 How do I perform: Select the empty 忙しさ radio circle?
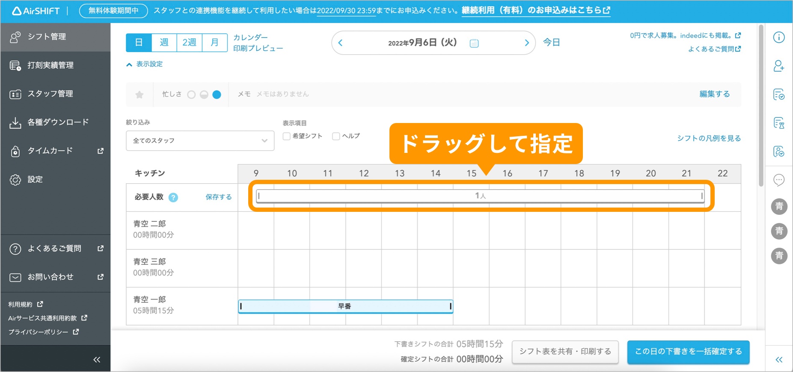[x=191, y=94]
